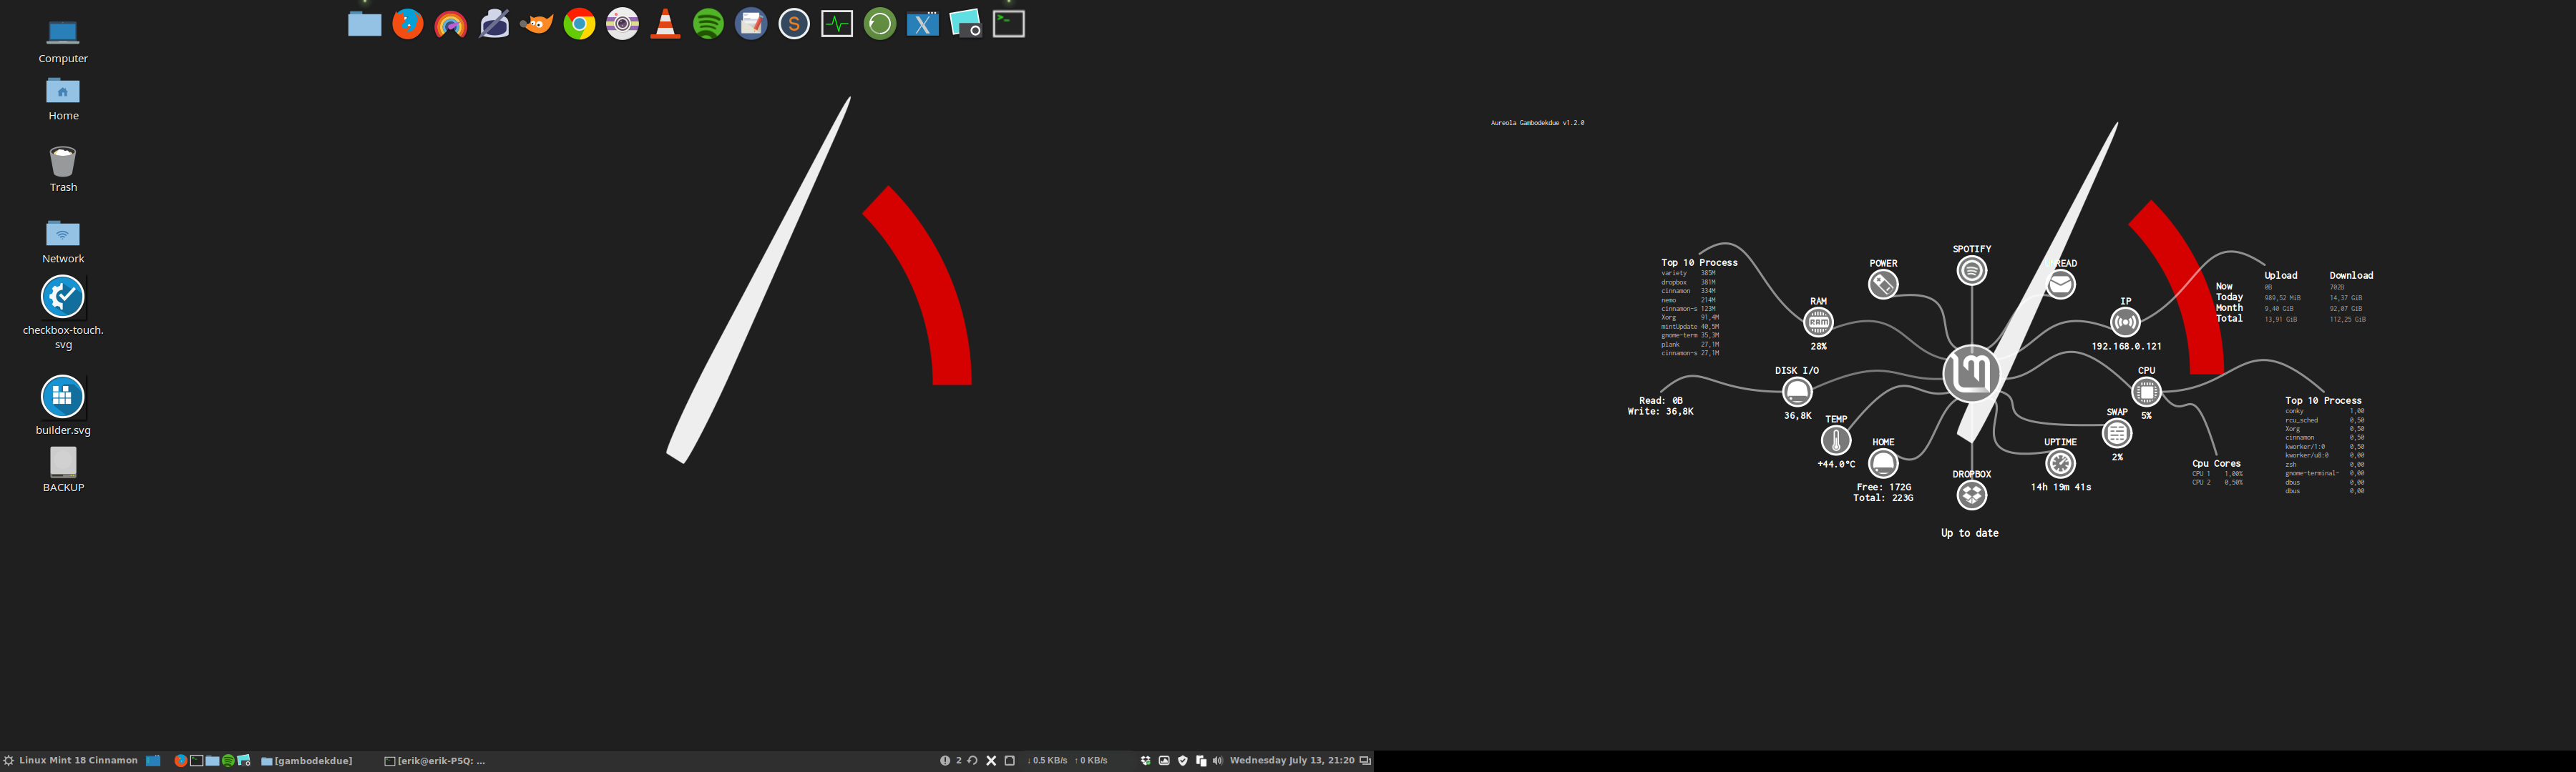Viewport: 2576px width, 772px height.
Task: Open Spotify from the dock
Action: [x=708, y=24]
